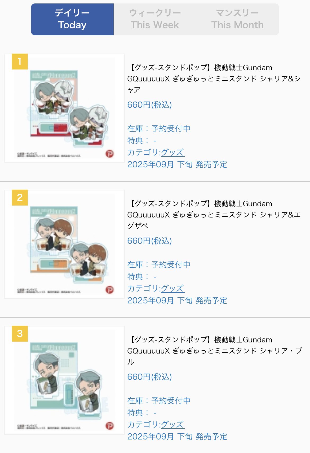This screenshot has width=310, height=453.
Task: Open the シャリア&エグザベ ミニスタンド title link
Action: tap(214, 215)
